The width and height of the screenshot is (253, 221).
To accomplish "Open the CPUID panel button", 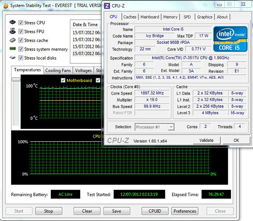I will 155,211.
